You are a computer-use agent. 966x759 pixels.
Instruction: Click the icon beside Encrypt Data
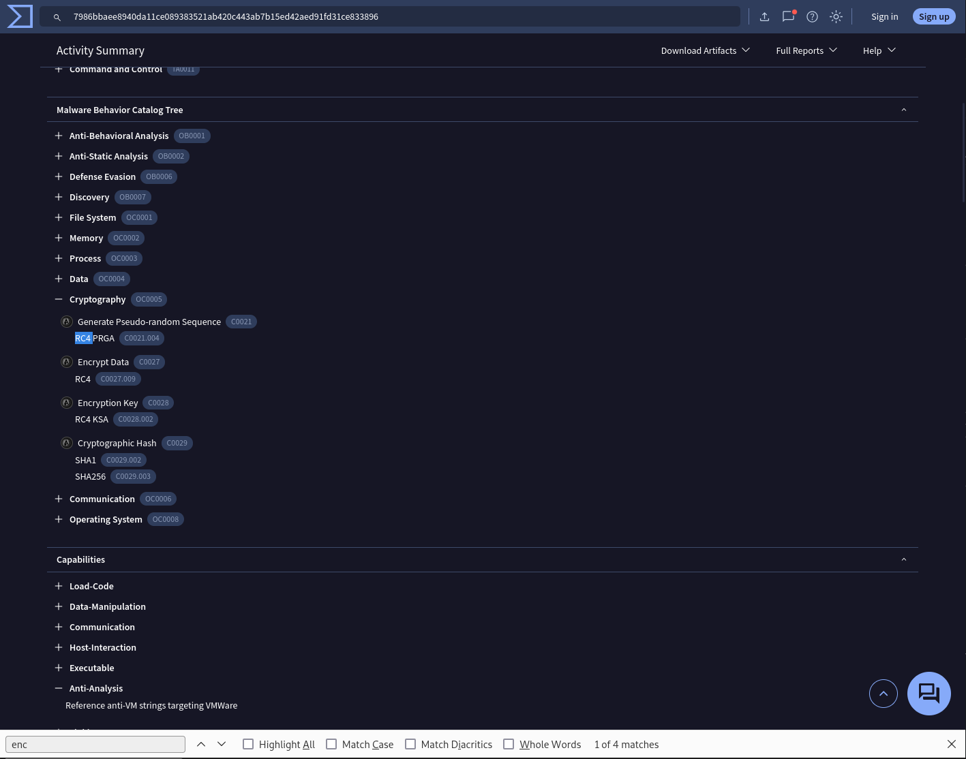[67, 362]
